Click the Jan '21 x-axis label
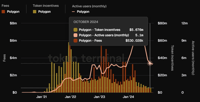Screen dimensions: 200x102 (41, 97)
